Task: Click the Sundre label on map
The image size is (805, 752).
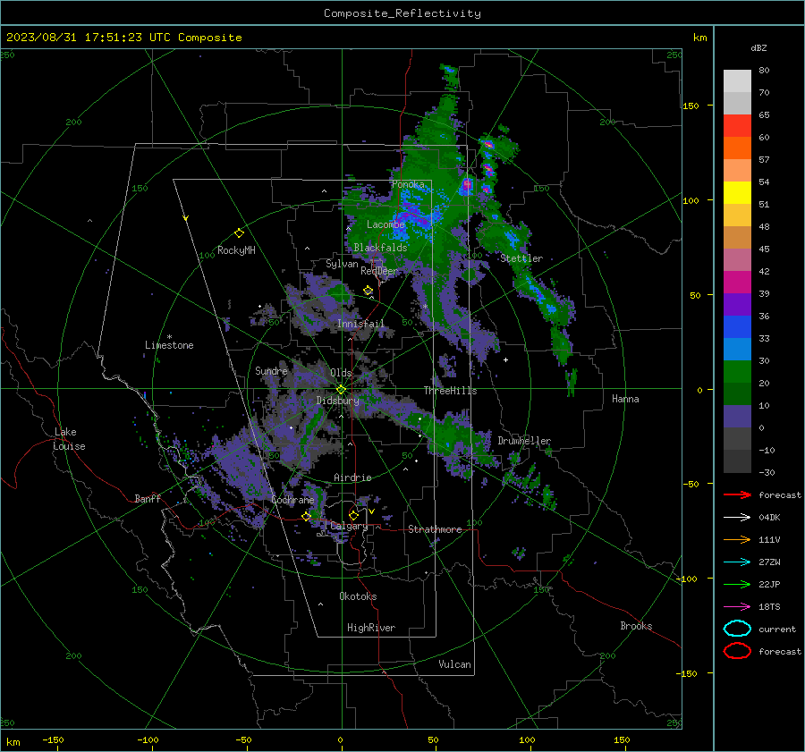Action: [271, 370]
